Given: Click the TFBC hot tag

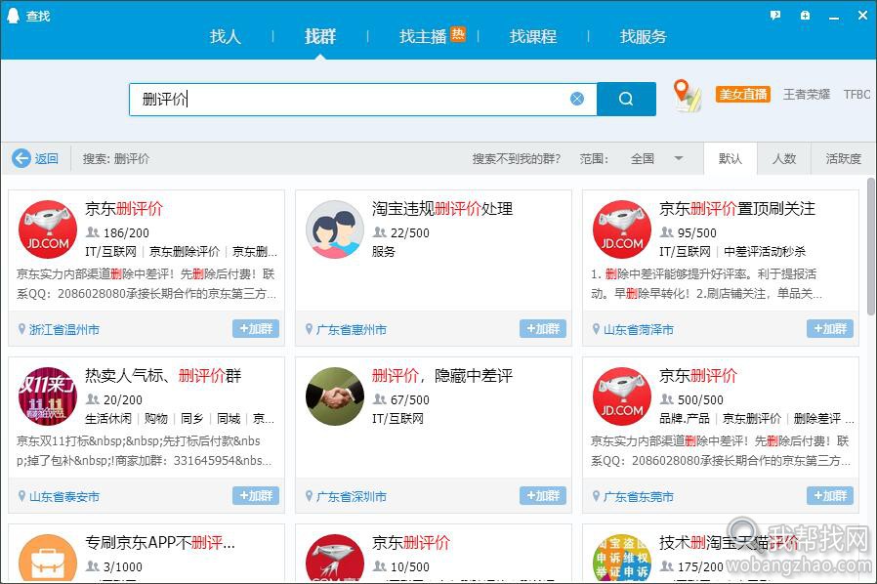Looking at the screenshot, I should 856,94.
